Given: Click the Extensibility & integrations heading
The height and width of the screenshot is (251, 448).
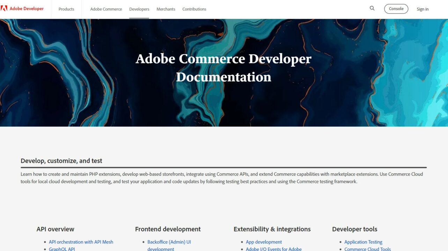Looking at the screenshot, I should pyautogui.click(x=272, y=229).
